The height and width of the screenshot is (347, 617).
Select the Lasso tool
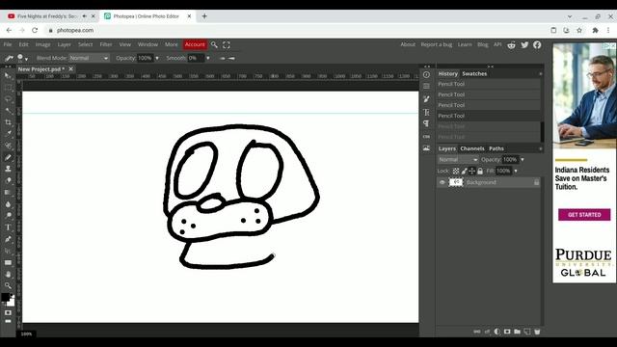pos(8,99)
